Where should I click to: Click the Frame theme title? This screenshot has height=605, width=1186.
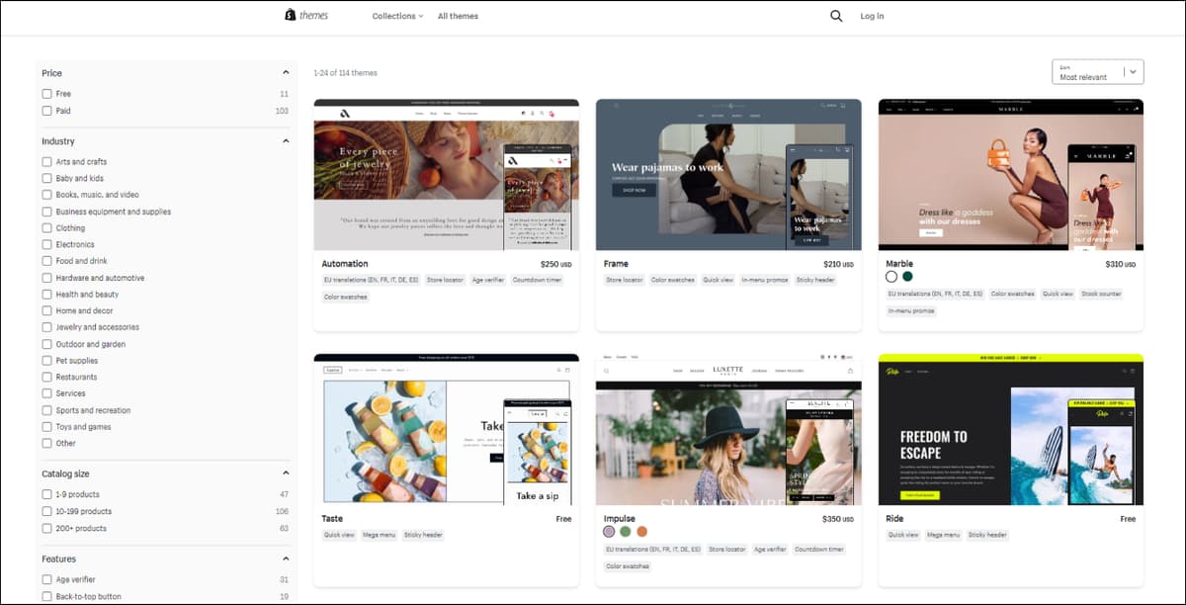pyautogui.click(x=616, y=264)
